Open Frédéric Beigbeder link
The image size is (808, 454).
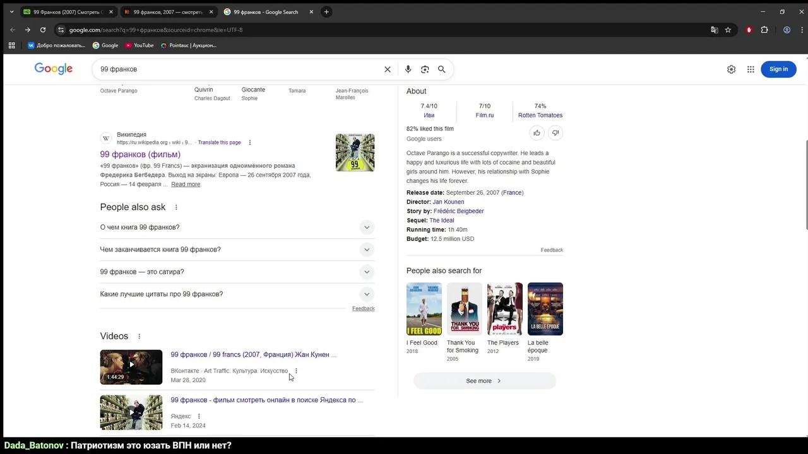(x=459, y=211)
